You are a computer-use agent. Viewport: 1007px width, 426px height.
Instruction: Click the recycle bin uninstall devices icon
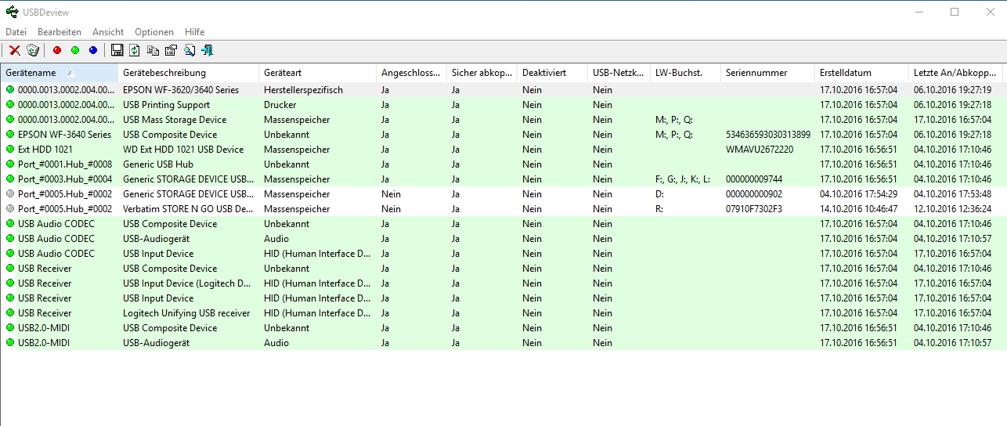(x=33, y=50)
